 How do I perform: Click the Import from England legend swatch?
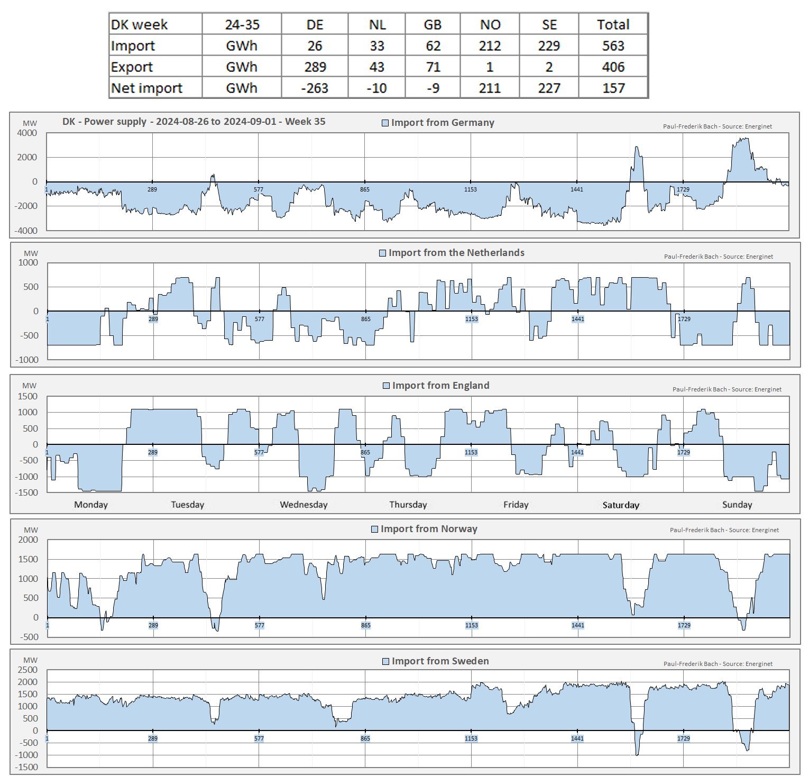tap(386, 386)
